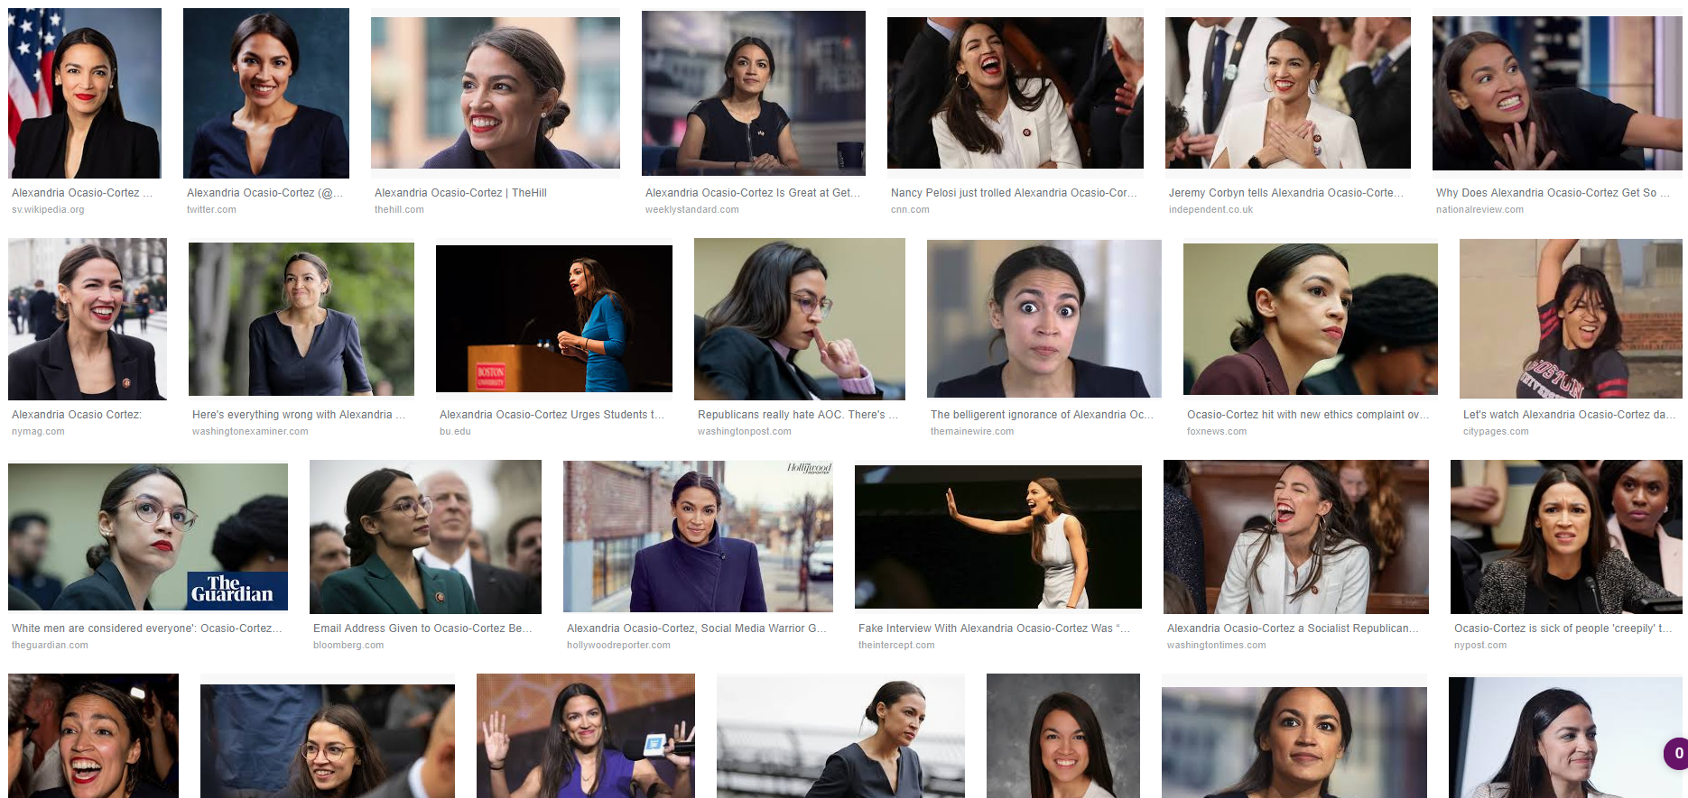
Task: Open the bu.edu podium image
Action: [554, 318]
